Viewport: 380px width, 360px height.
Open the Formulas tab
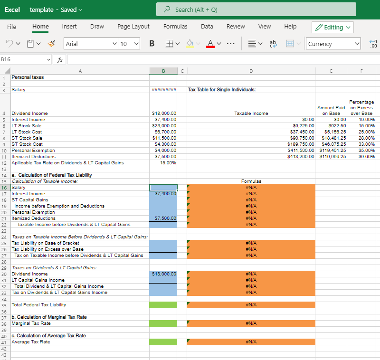(x=175, y=27)
